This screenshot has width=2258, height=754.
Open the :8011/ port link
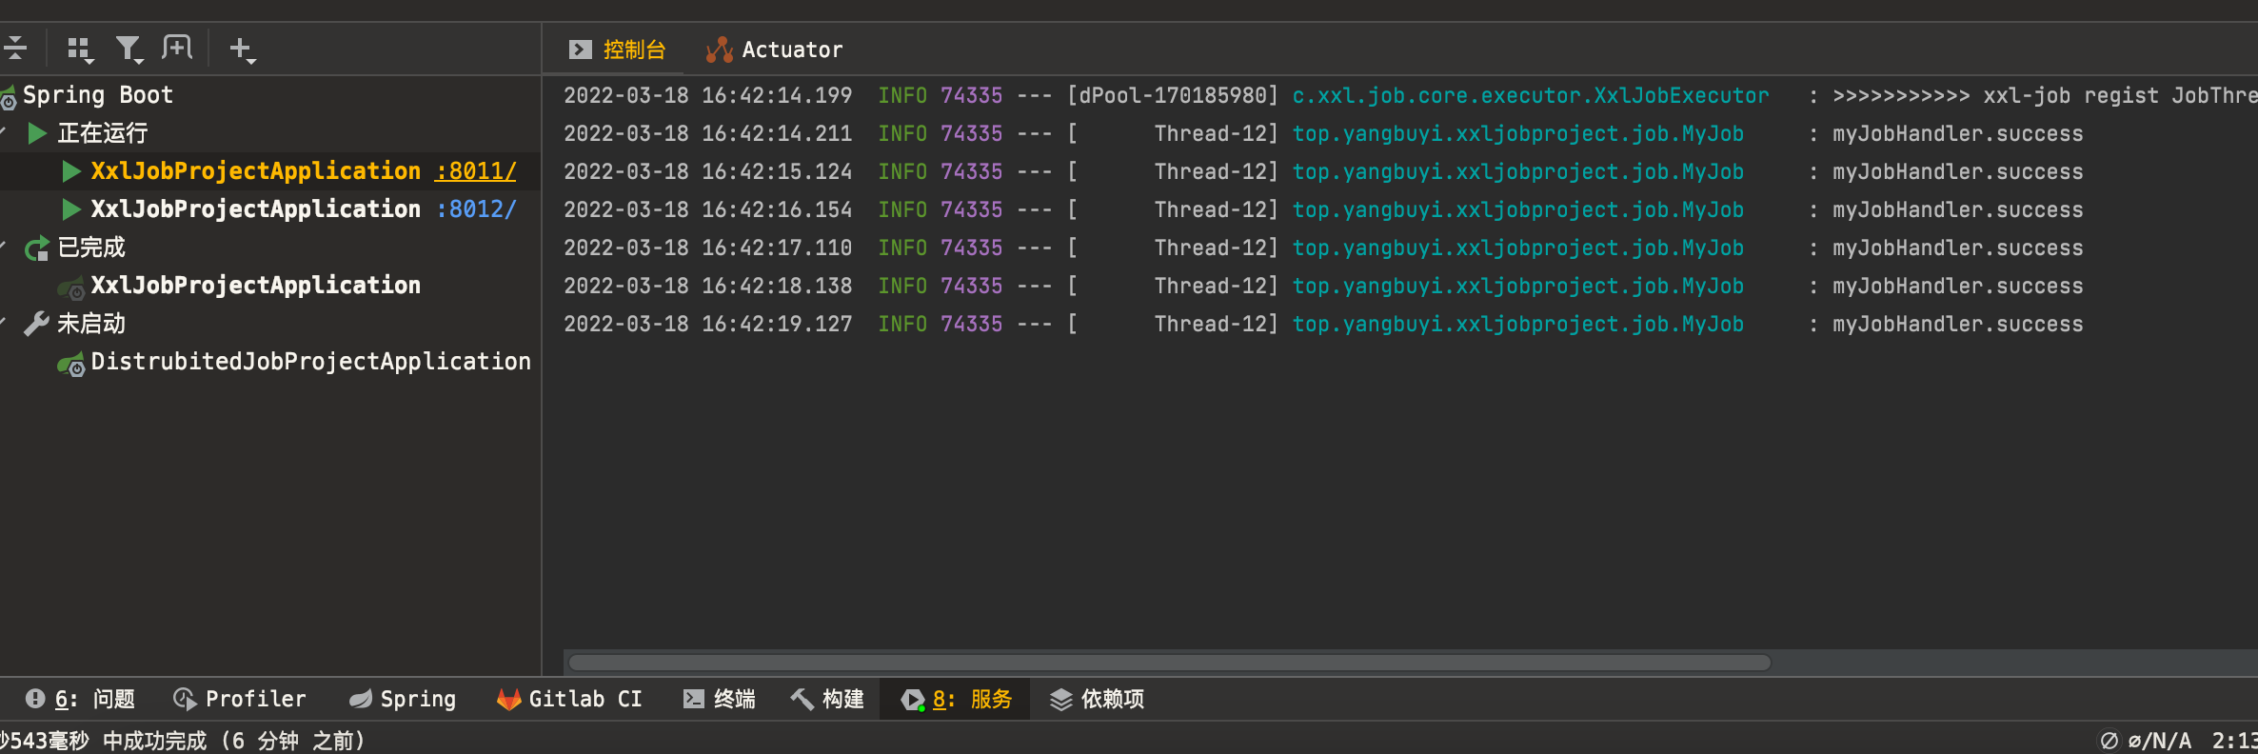476,171
